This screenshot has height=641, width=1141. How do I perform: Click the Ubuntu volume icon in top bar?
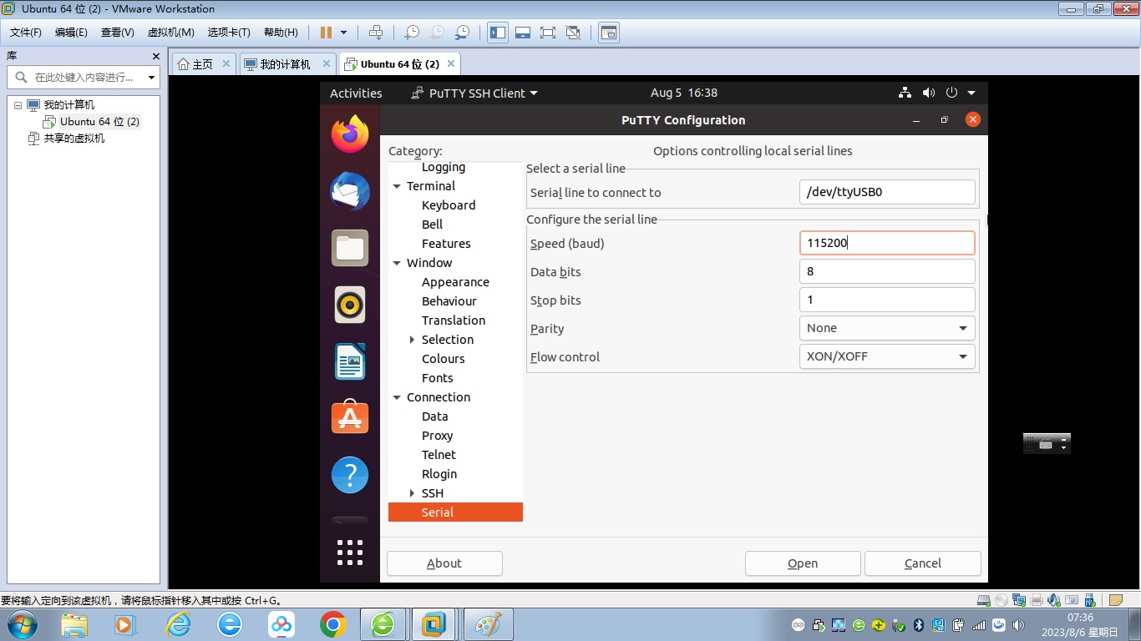click(928, 93)
